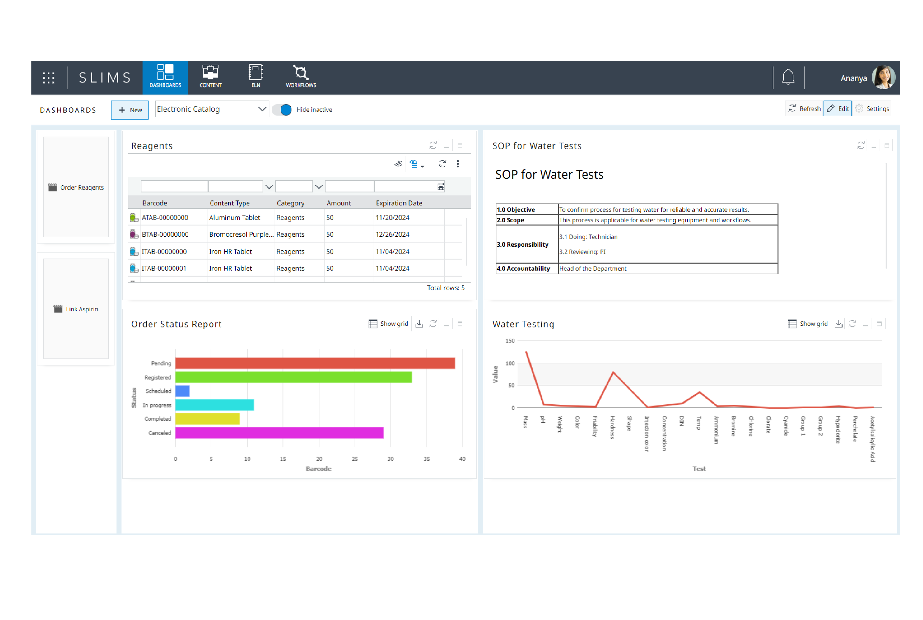This screenshot has height=620, width=923.
Task: Click the Order Reagents tile
Action: click(76, 187)
